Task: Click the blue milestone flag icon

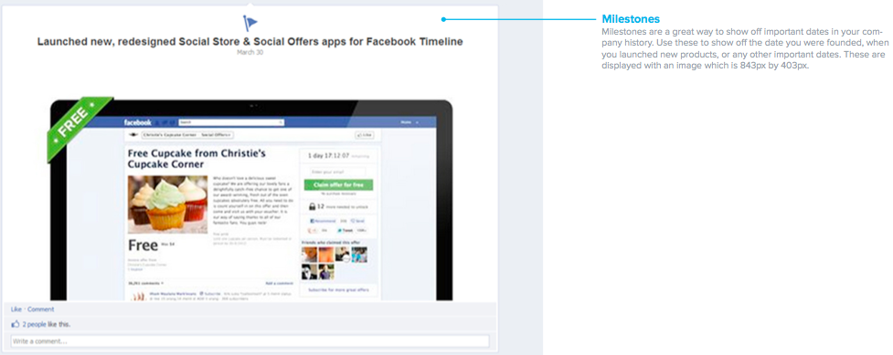Action: click(250, 24)
